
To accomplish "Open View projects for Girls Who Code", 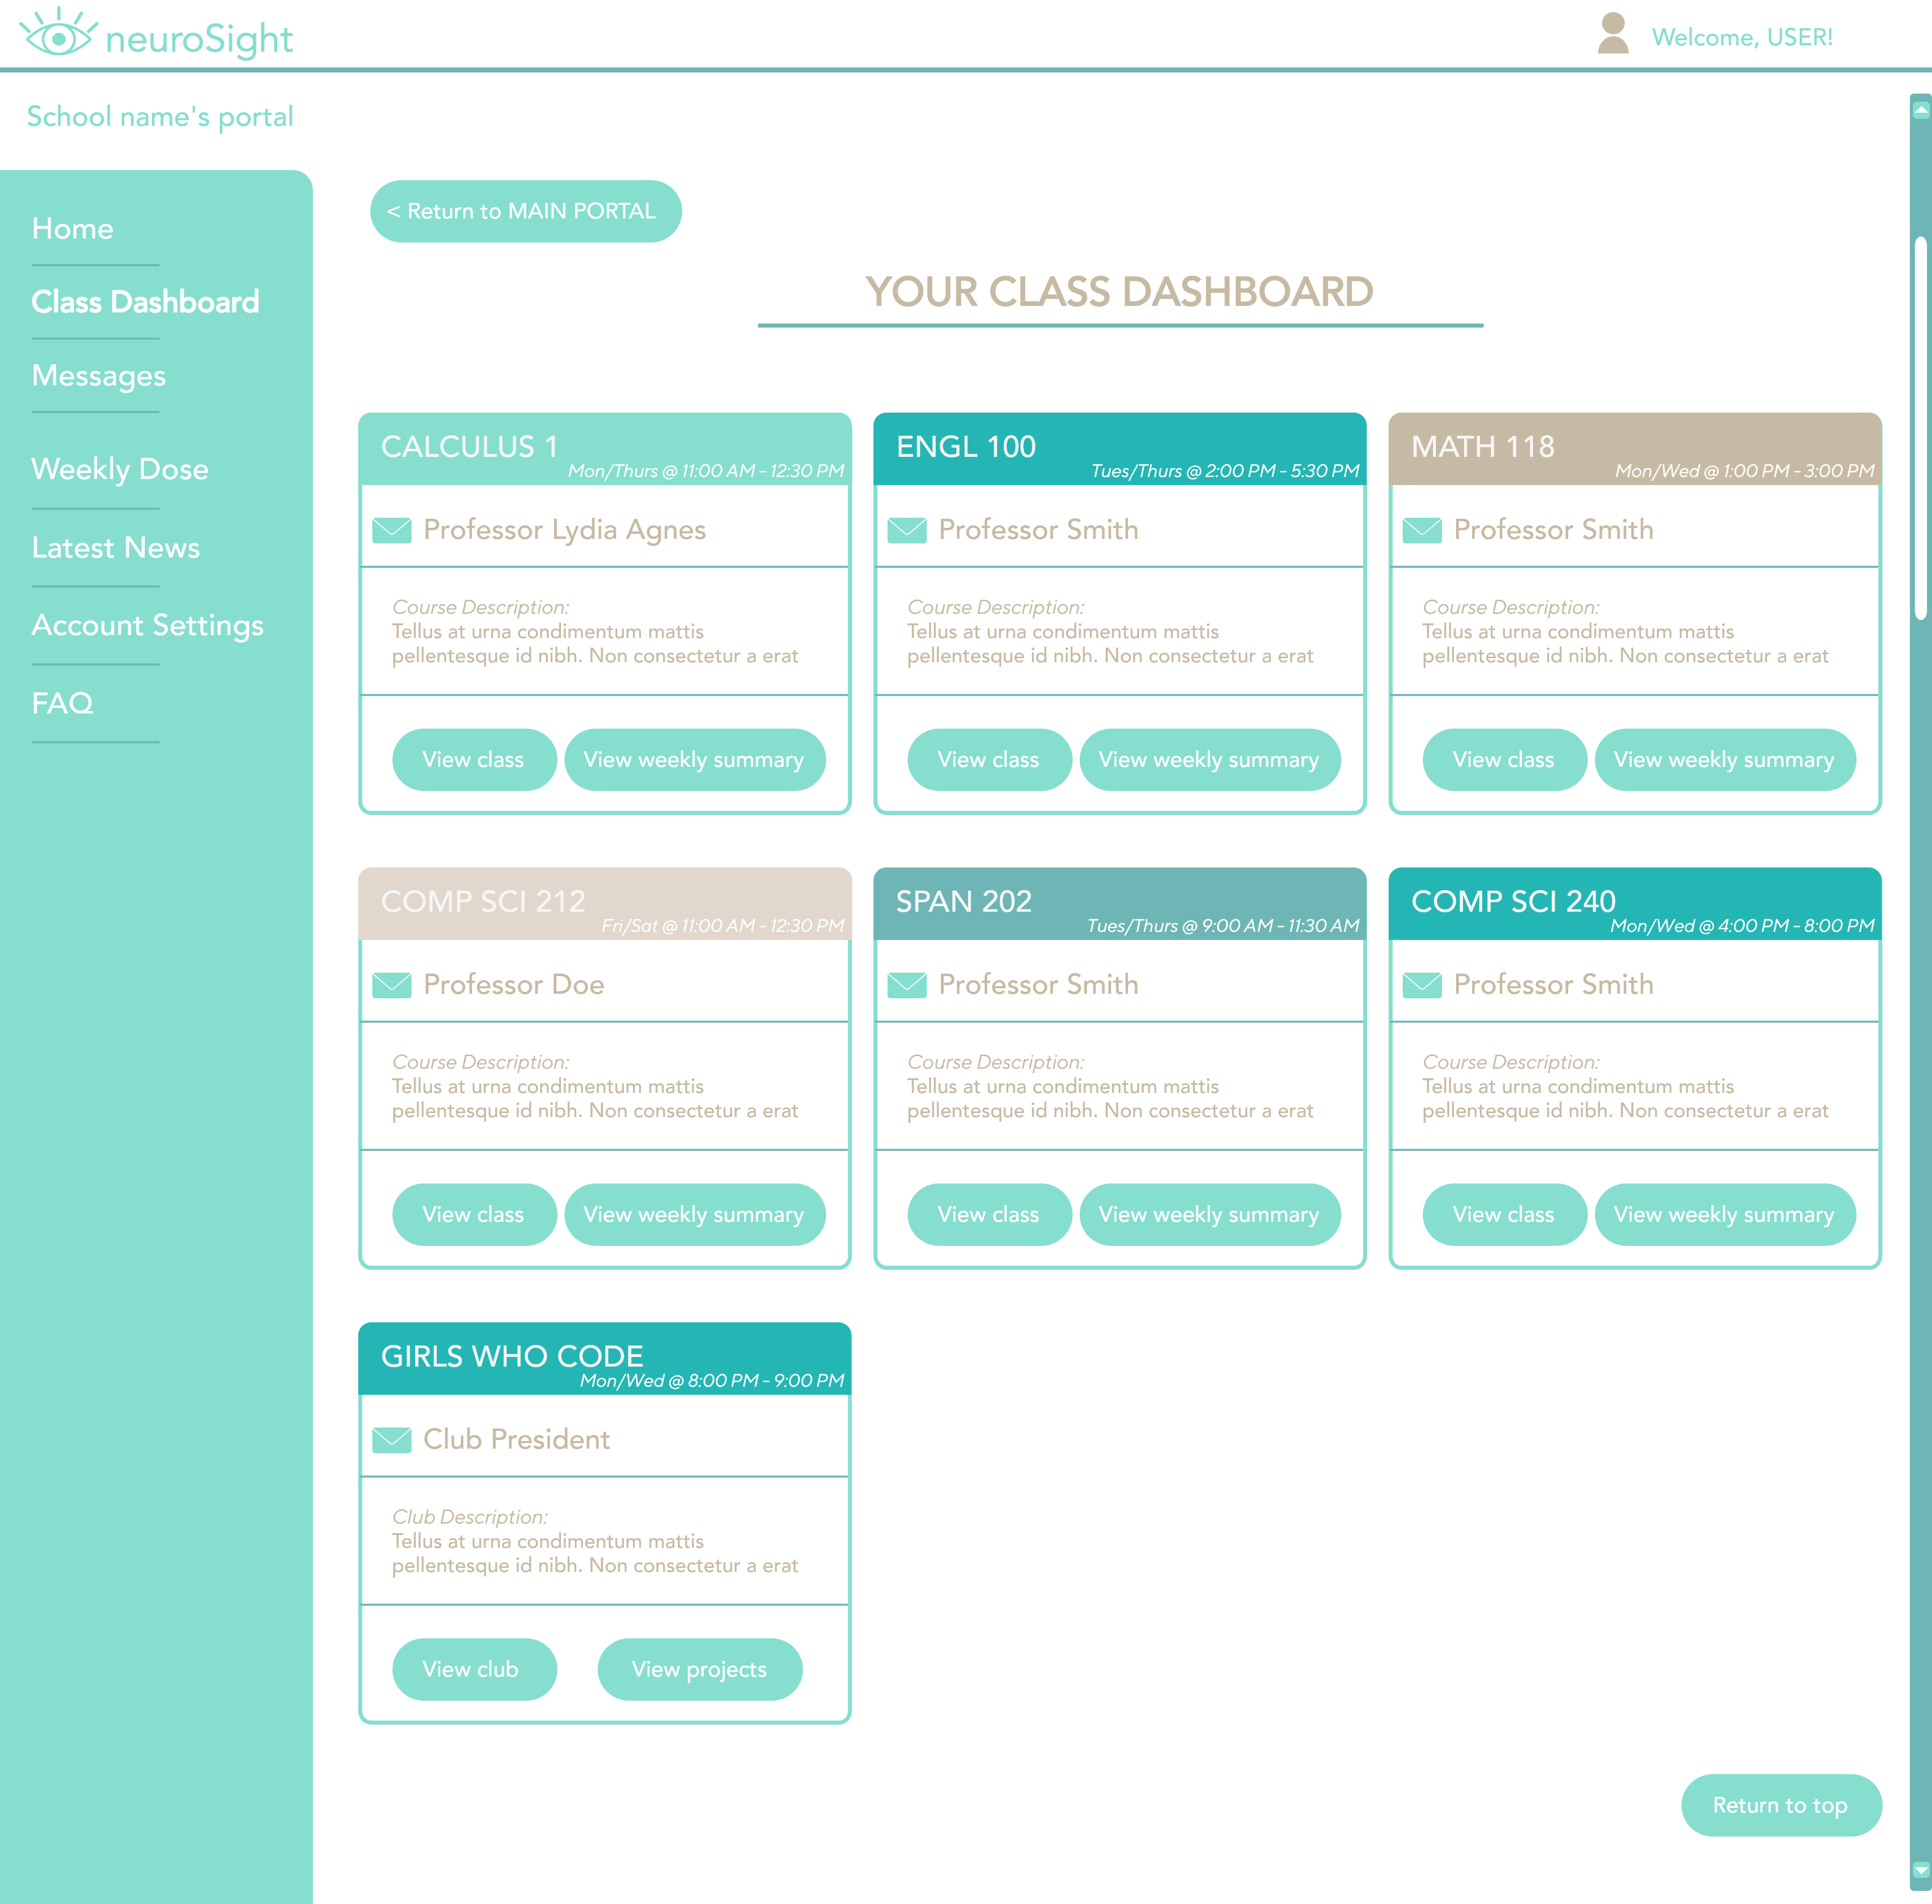I will click(699, 1669).
